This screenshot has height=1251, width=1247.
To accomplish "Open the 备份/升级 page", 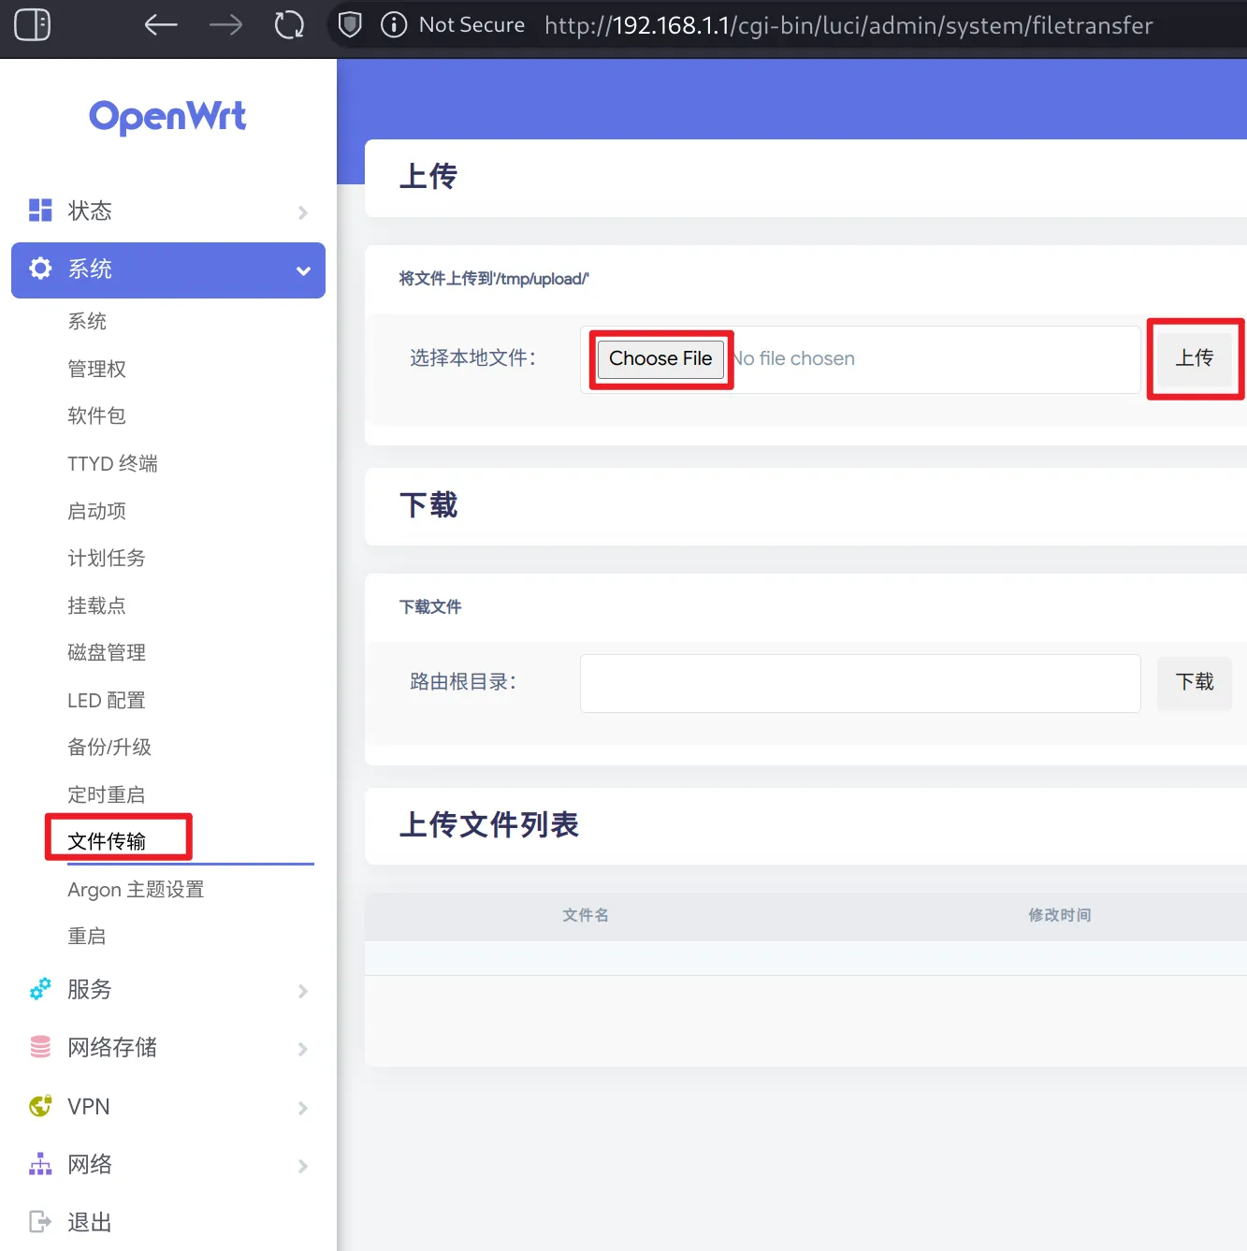I will click(109, 747).
